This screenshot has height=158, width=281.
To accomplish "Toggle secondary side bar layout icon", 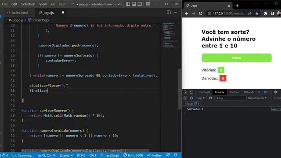I will (x=140, y=4).
